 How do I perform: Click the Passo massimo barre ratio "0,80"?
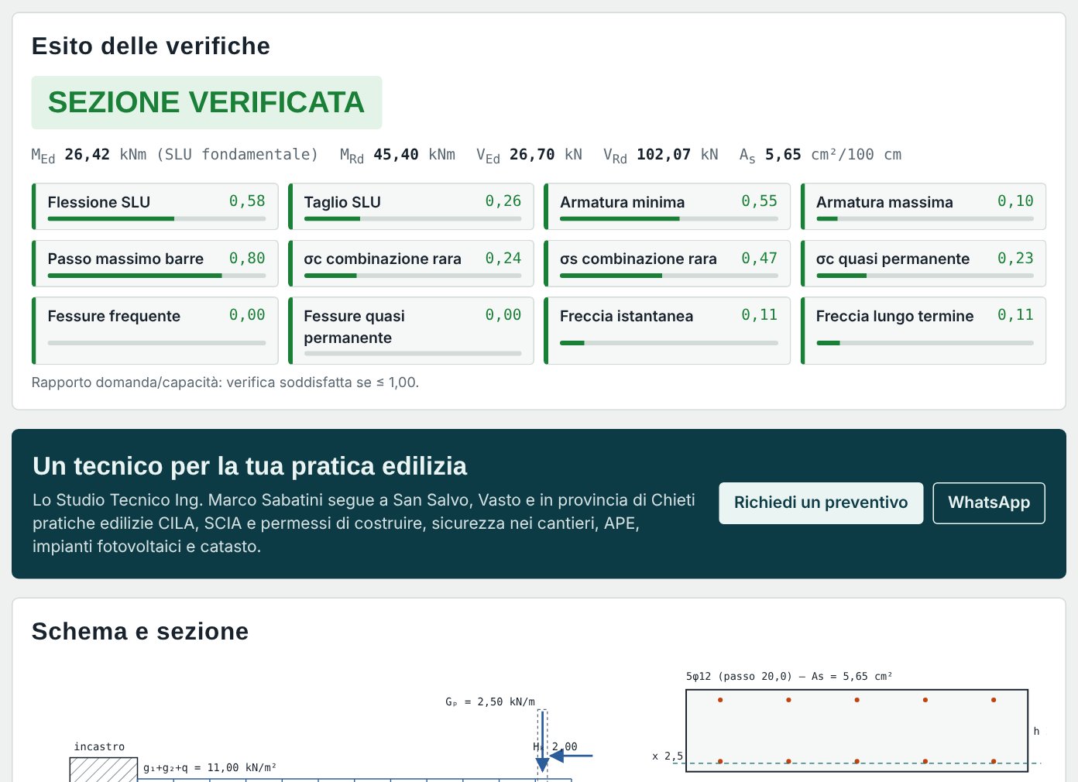(x=247, y=258)
